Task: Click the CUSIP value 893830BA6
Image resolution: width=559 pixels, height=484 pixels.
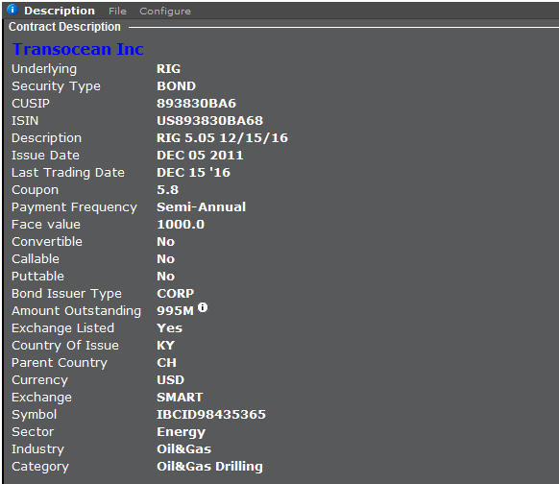Action: click(x=197, y=104)
